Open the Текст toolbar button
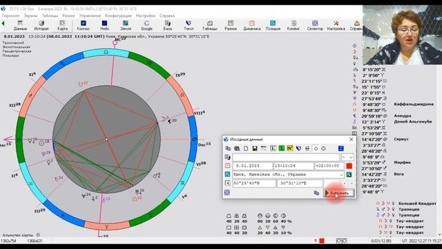Viewport: 442px width, 249px height. point(189,26)
